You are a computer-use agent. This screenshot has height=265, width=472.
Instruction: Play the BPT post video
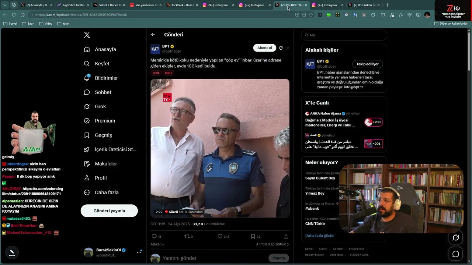[220, 148]
